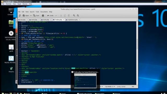Save the index.php file
Image resolution: width=167 pixels, height=94 pixels.
[x=36, y=16]
